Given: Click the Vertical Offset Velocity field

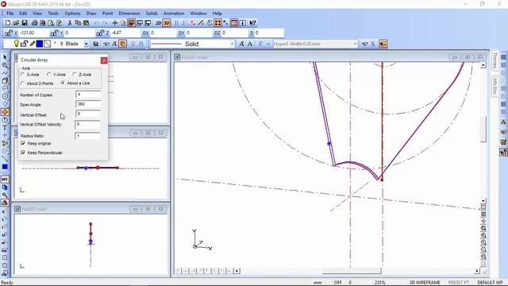Looking at the screenshot, I should pyautogui.click(x=87, y=125).
